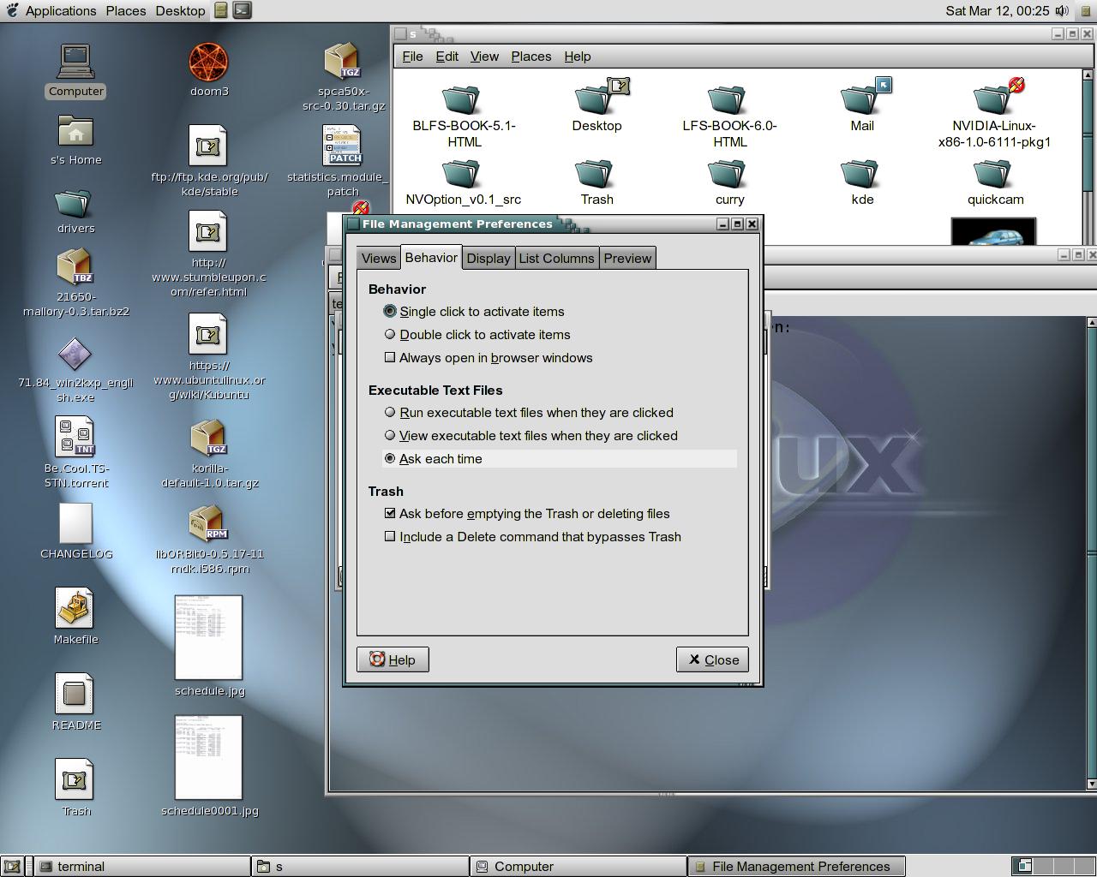Select korilla-default-1.0.tar.gz archive icon

tap(208, 438)
